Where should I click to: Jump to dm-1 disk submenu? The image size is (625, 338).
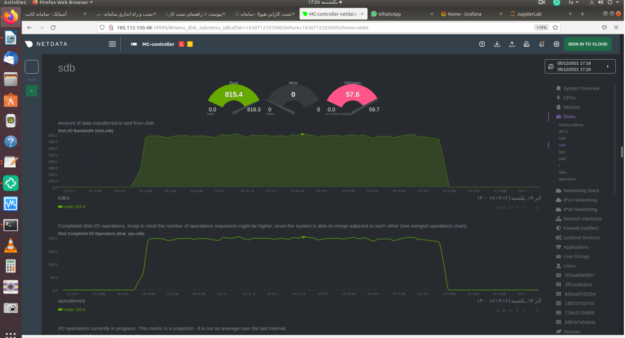(x=563, y=132)
